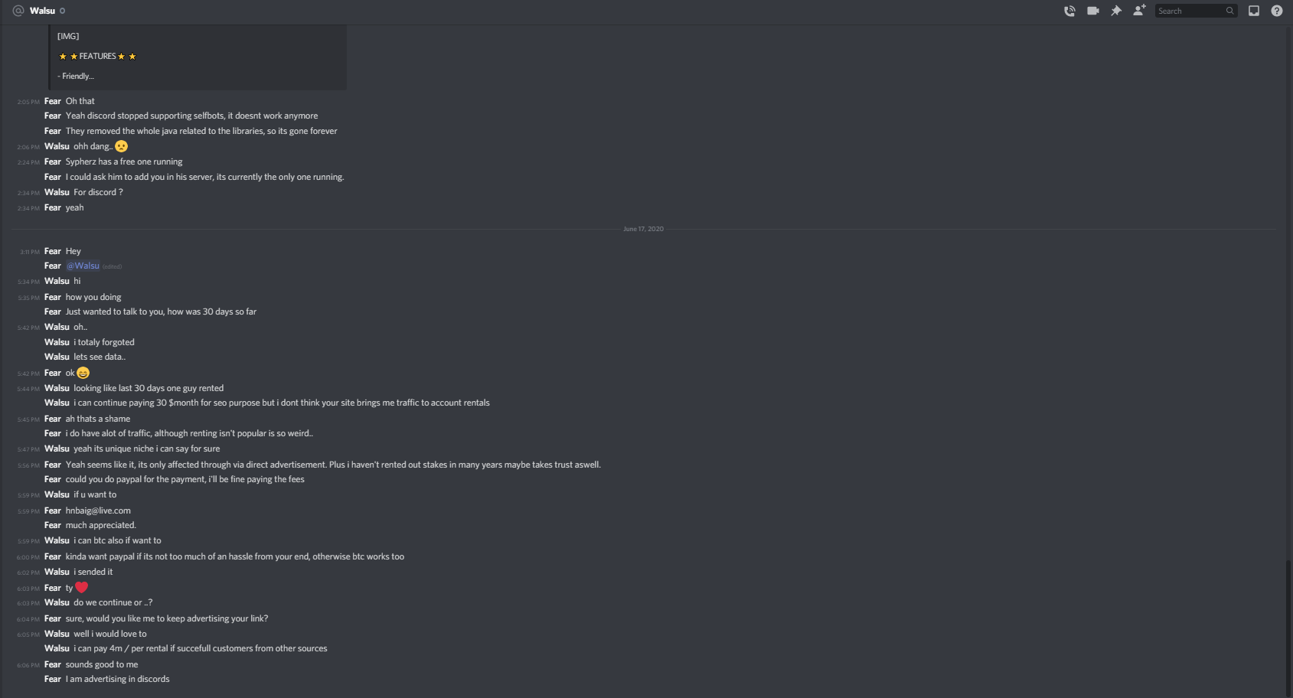Click the sad emoji after 'ohh dang..'
Screen dimensions: 1293x698
pyautogui.click(x=121, y=146)
